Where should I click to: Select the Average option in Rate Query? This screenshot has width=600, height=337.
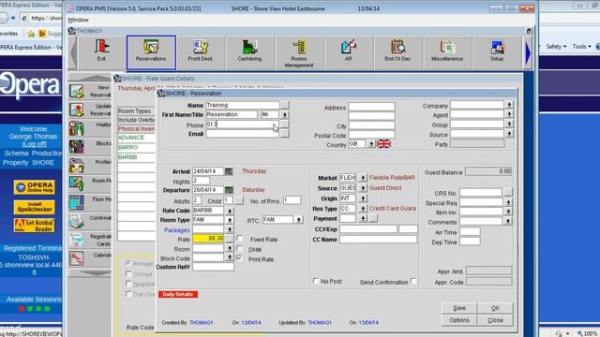click(128, 263)
